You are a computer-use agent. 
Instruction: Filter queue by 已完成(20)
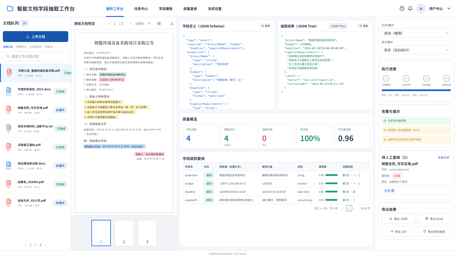pyautogui.click(x=36, y=47)
